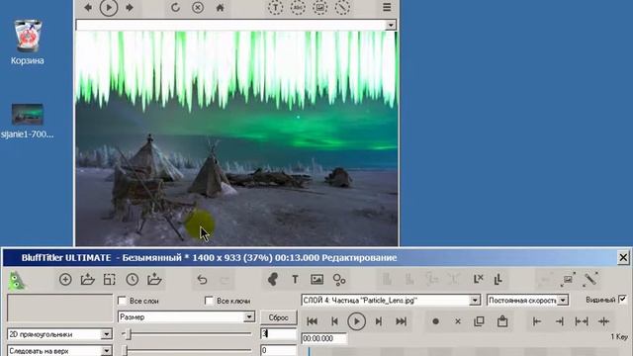
Task: Click the dotted circle ABC icon
Action: coord(298,8)
